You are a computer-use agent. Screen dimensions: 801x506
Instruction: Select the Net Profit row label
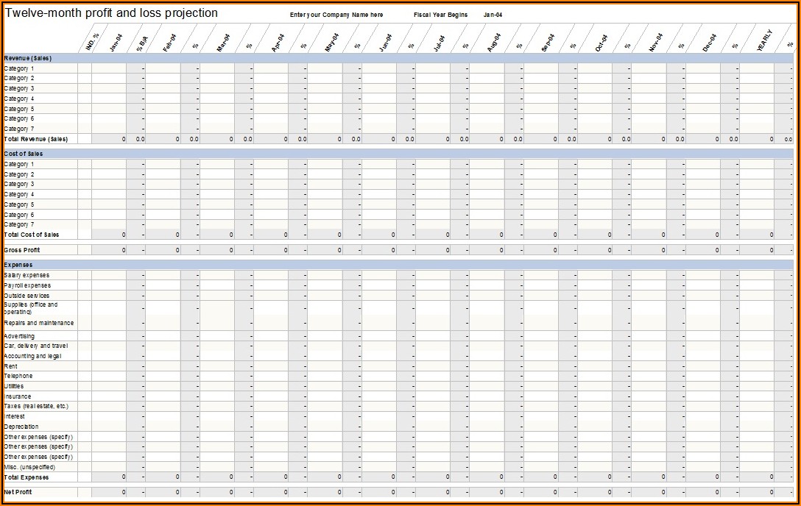18,492
